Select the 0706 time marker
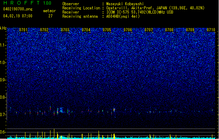 (x=128, y=30)
